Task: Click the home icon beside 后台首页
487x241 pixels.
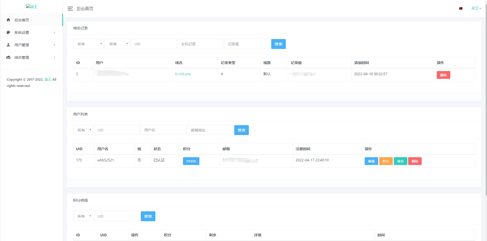Action: (8, 20)
